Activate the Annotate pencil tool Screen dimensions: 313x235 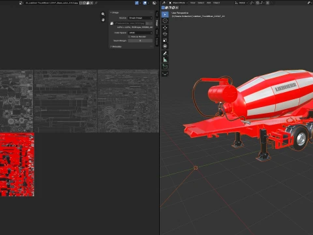pos(165,54)
